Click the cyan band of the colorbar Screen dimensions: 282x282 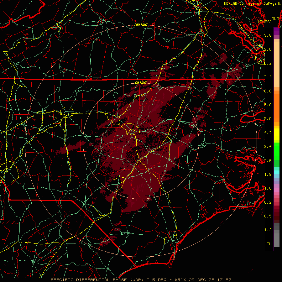[277, 172]
